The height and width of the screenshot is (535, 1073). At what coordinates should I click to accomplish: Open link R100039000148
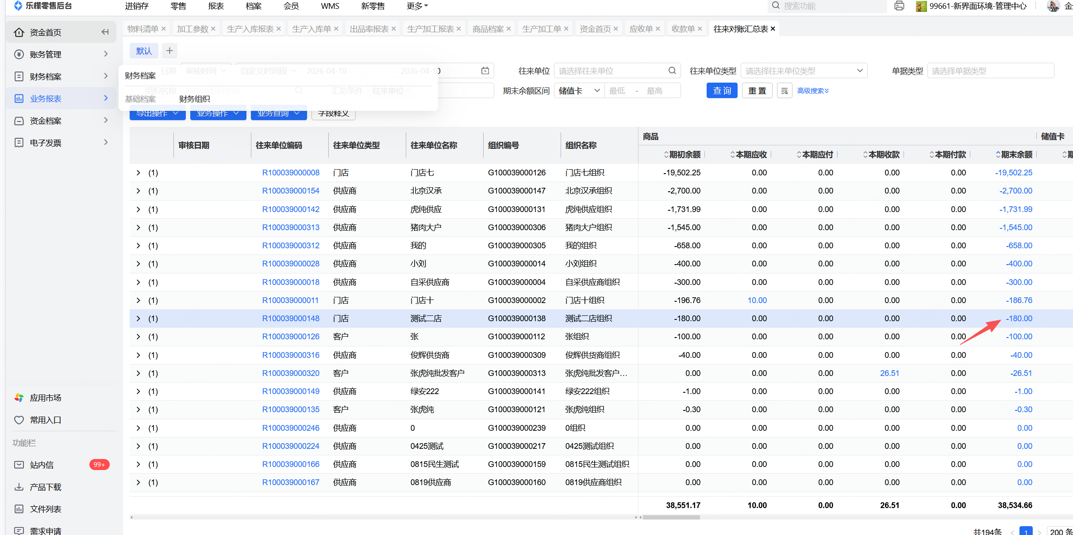pos(291,319)
